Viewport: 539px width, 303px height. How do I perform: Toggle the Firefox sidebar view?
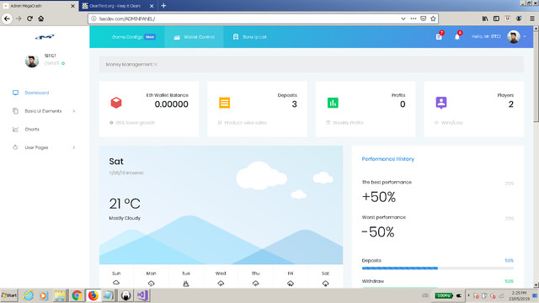point(496,19)
